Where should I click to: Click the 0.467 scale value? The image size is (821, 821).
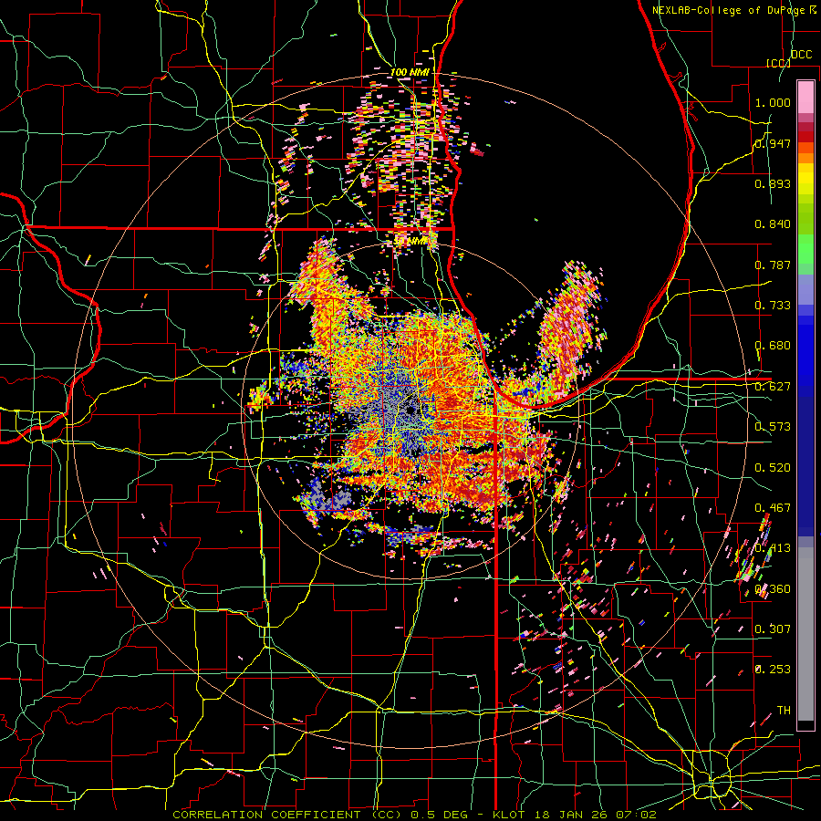click(x=773, y=508)
